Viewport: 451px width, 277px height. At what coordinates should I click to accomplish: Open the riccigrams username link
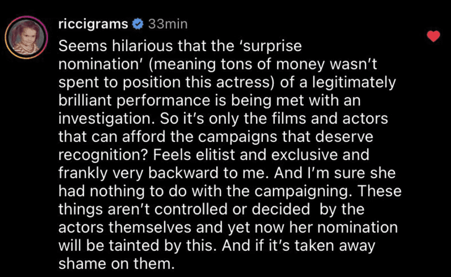point(93,24)
